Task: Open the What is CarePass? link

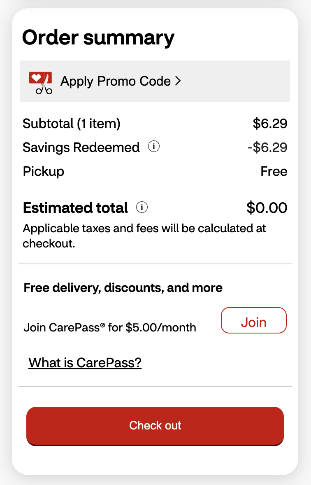Action: coord(85,363)
